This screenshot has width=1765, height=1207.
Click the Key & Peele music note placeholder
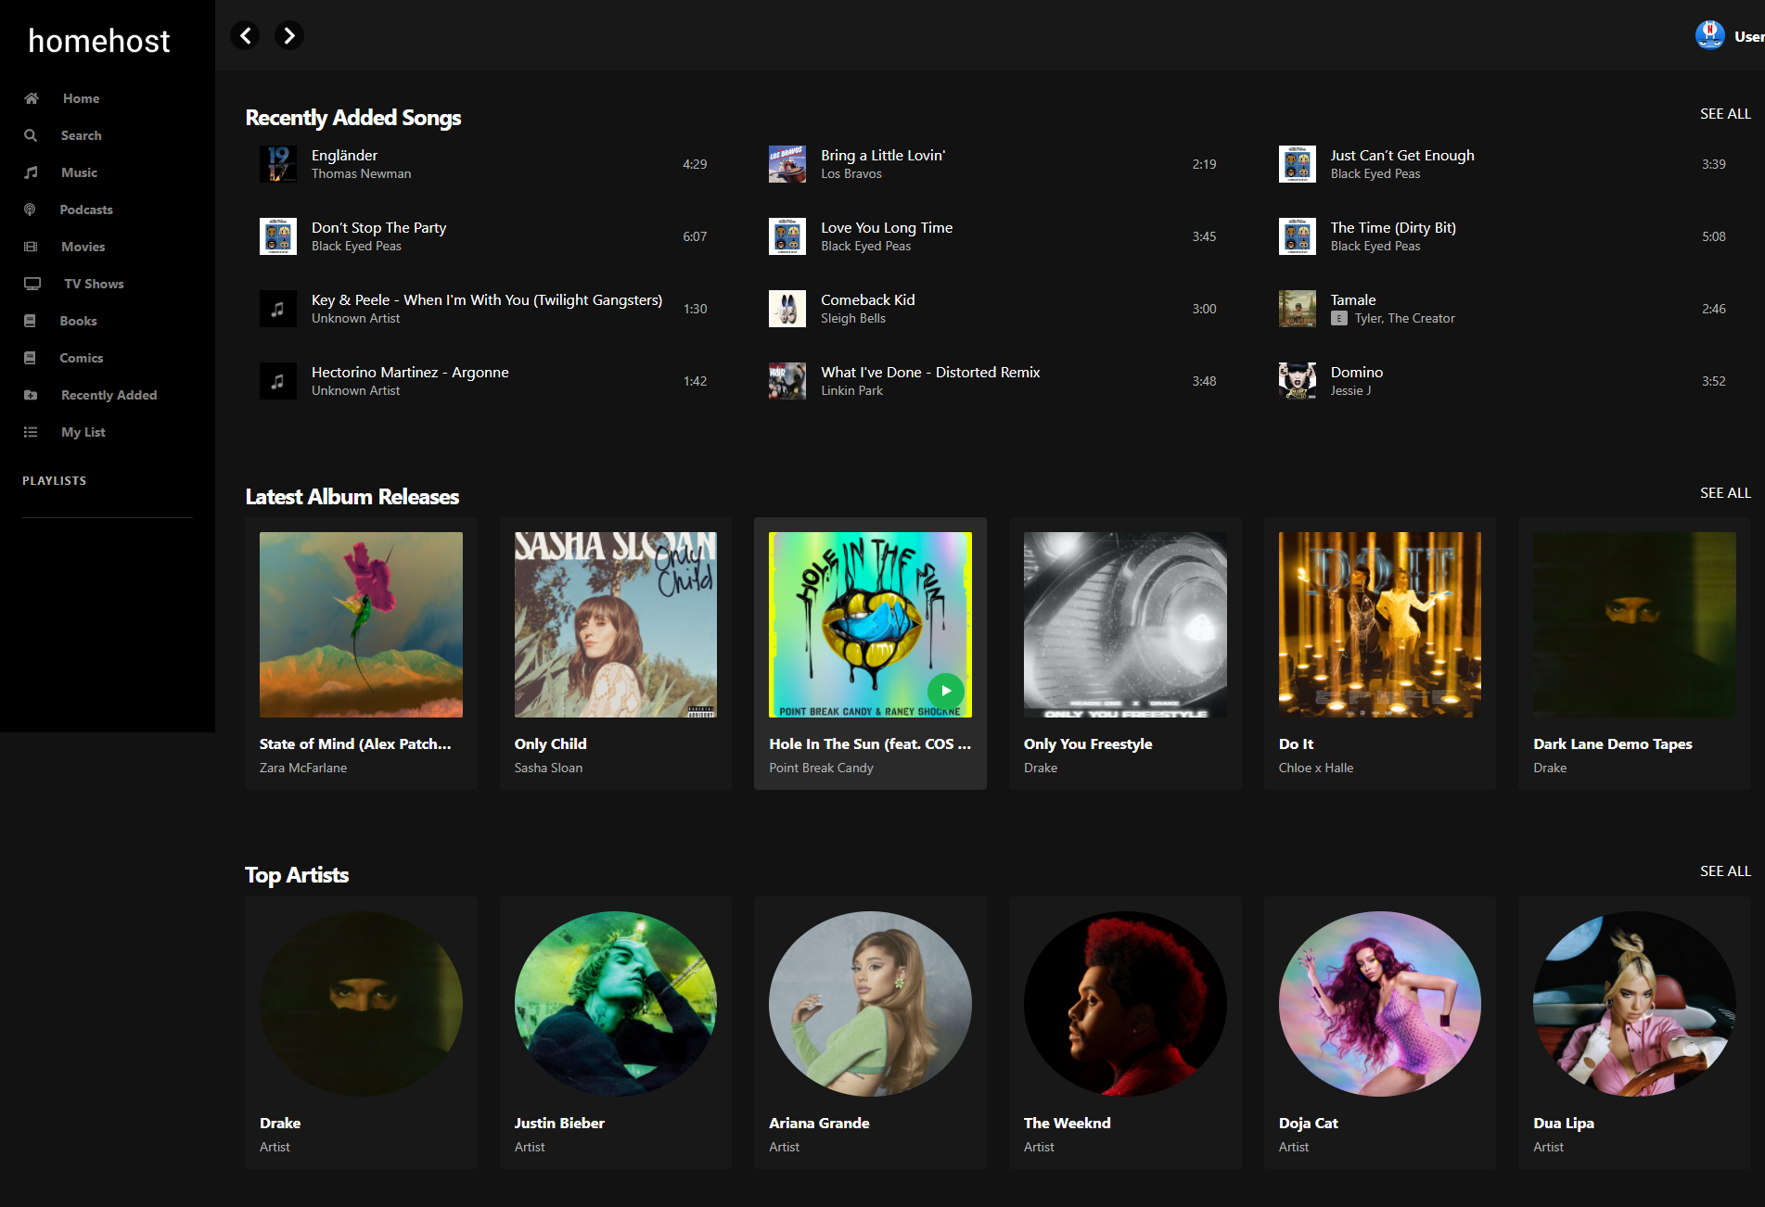(x=277, y=309)
